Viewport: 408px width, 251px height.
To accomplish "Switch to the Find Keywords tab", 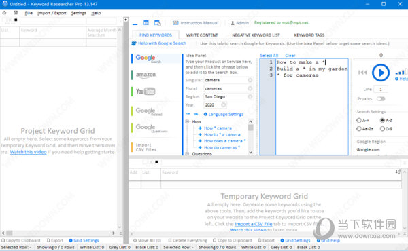I will click(156, 35).
